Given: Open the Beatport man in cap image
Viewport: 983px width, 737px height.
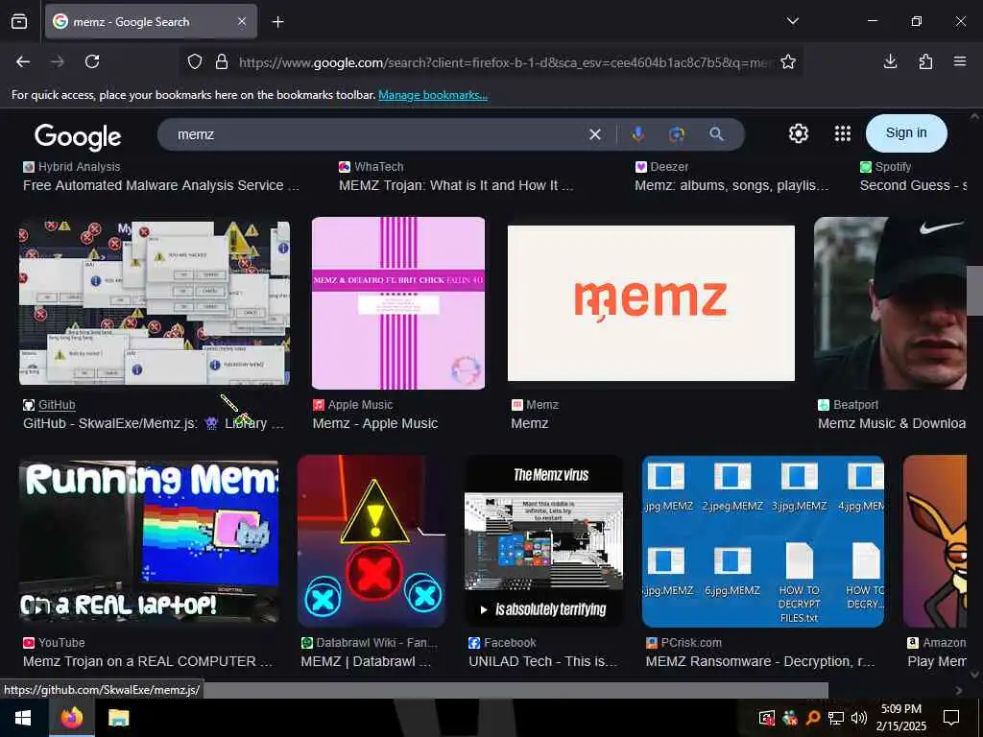Looking at the screenshot, I should 890,303.
